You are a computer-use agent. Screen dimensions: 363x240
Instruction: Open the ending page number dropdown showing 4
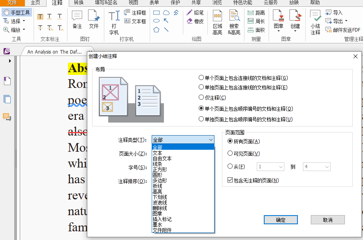316,167
